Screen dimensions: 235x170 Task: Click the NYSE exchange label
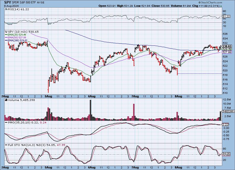point(41,3)
